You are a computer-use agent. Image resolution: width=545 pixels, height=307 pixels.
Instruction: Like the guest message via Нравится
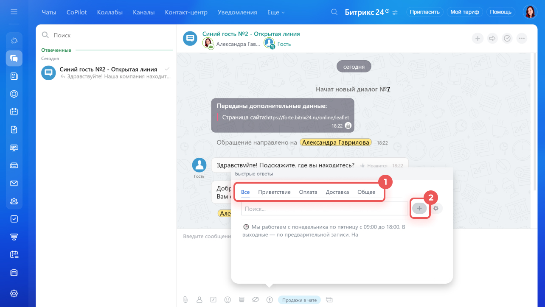click(374, 166)
